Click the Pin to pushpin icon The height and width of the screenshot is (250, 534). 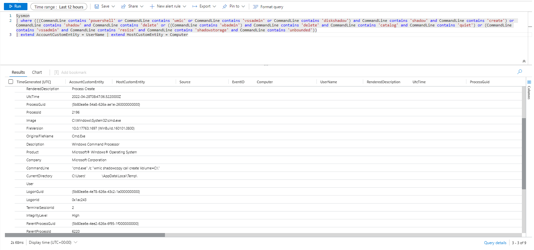(x=225, y=7)
